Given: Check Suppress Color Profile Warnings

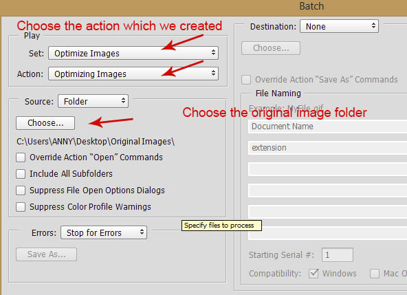Looking at the screenshot, I should [x=21, y=207].
